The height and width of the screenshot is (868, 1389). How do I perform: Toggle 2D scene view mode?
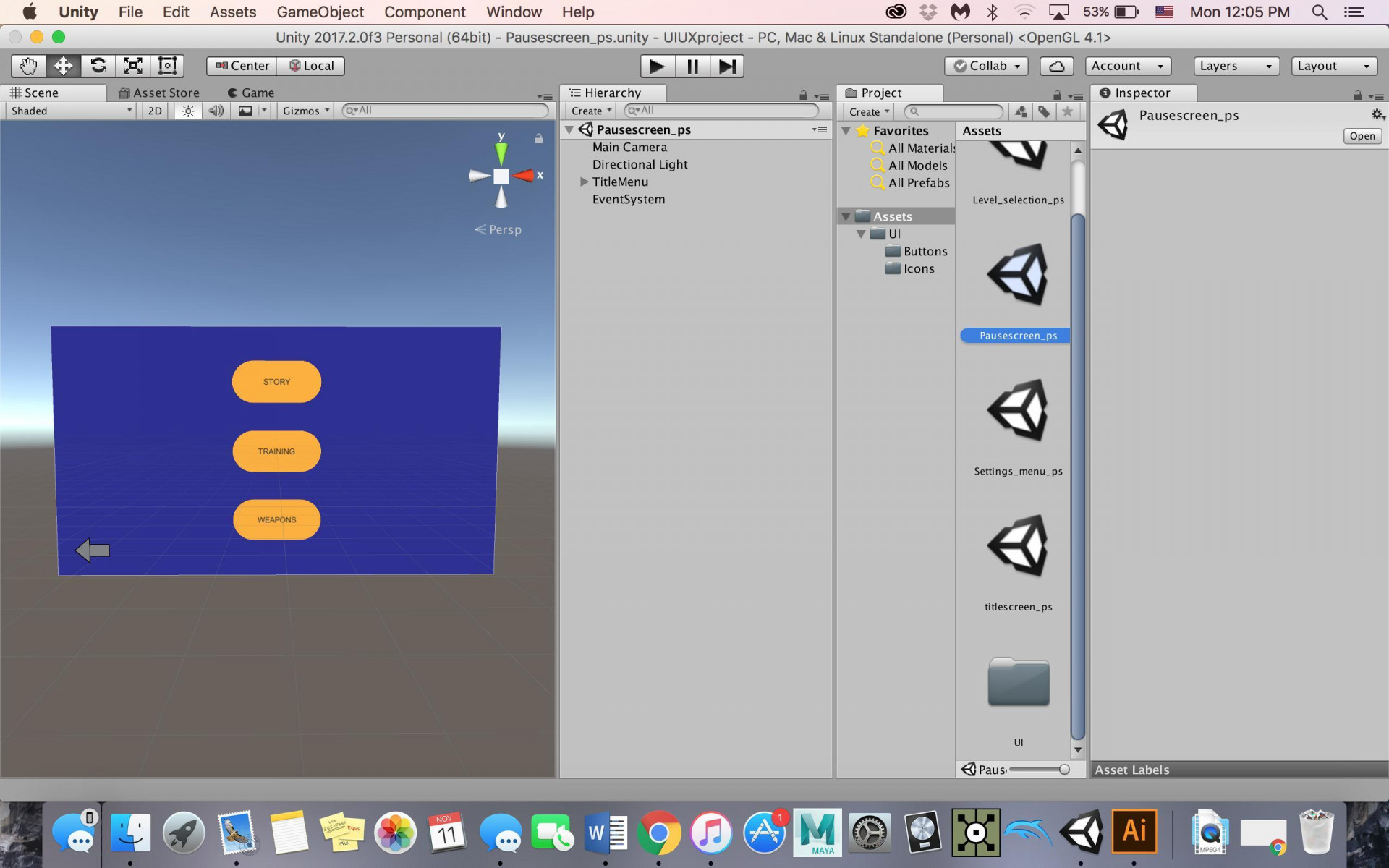pyautogui.click(x=155, y=111)
